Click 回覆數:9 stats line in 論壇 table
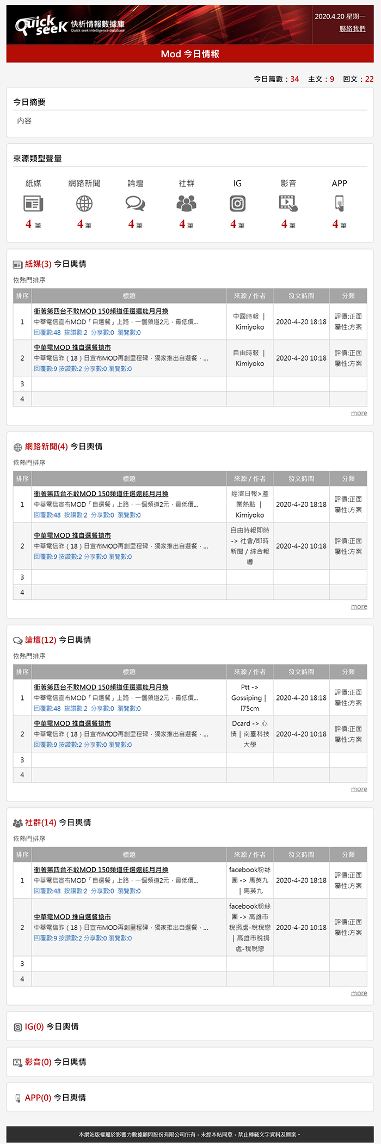The width and height of the screenshot is (381, 1144). point(83,745)
